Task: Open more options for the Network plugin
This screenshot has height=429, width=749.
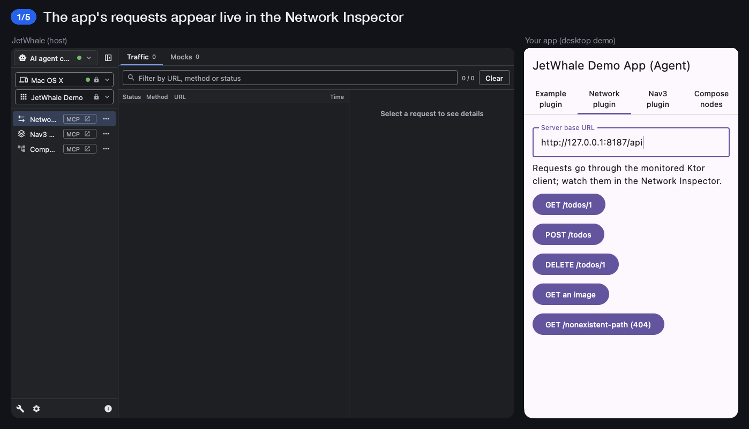Action: (x=106, y=119)
